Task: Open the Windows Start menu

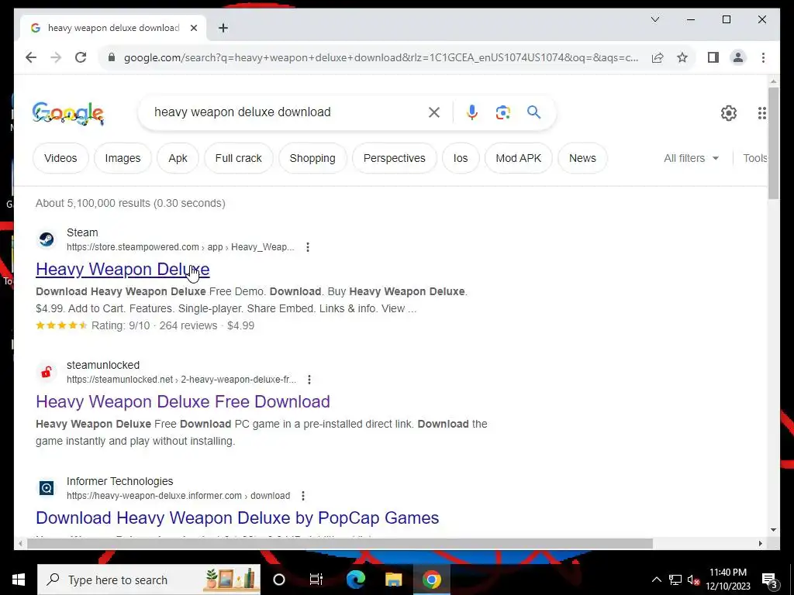Action: (19, 580)
